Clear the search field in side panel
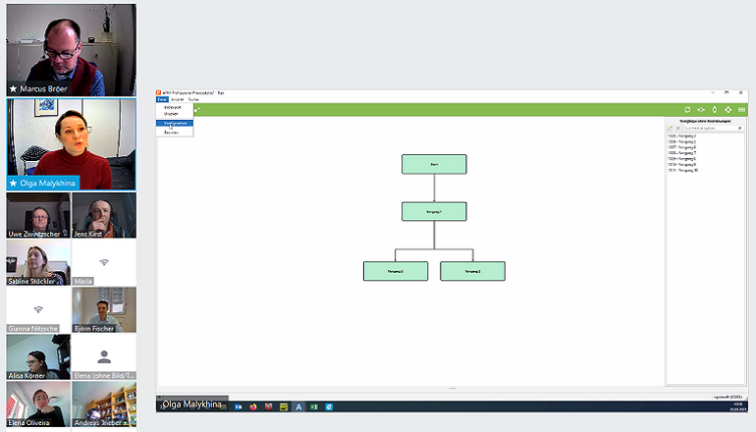Screen dimensions: 756x432 click(x=739, y=128)
